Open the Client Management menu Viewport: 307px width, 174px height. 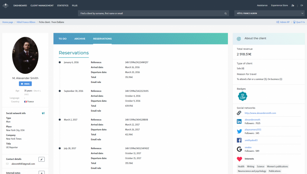pyautogui.click(x=42, y=6)
